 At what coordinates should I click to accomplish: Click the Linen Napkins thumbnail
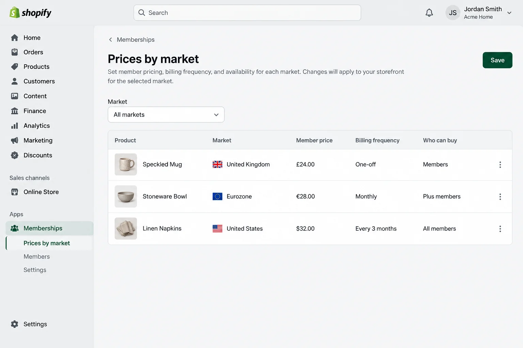126,229
